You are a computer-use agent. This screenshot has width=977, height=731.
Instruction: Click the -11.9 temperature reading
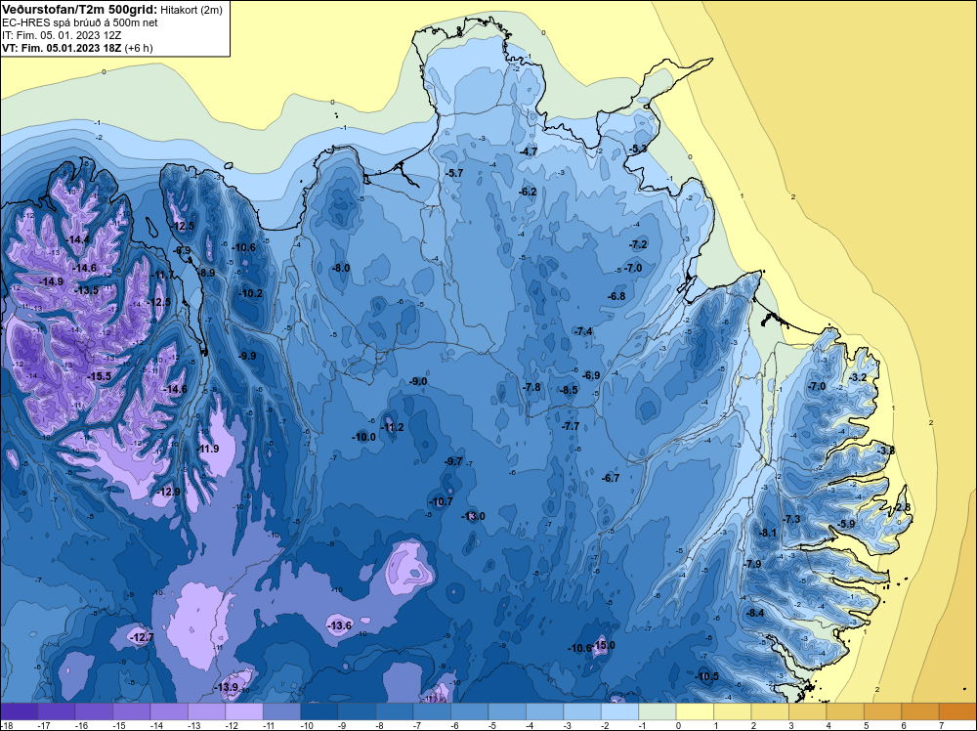coord(208,449)
